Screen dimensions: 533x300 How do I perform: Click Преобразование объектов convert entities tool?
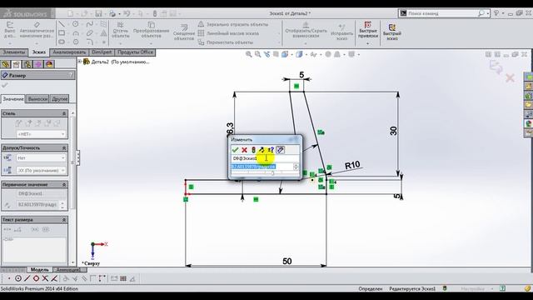point(151,31)
